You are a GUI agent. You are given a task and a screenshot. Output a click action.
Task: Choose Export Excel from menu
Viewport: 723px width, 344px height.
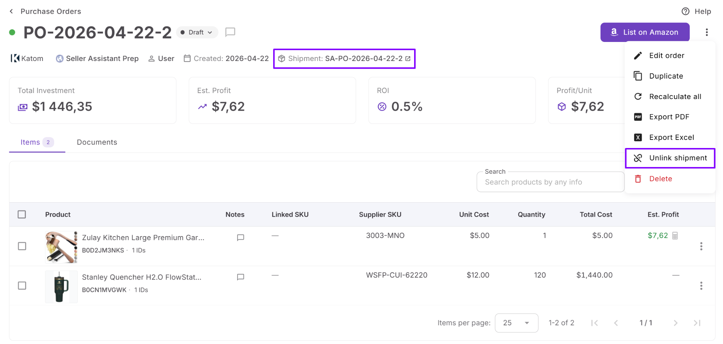[x=670, y=137]
